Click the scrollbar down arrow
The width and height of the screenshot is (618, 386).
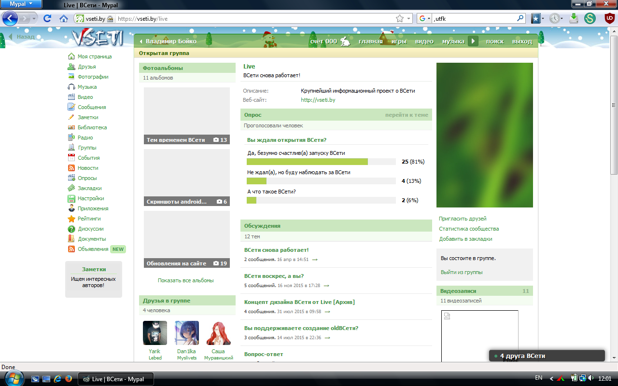click(614, 358)
